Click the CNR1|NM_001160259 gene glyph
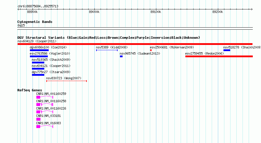Image resolution: width=261 pixels, height=143 pixels. point(45,97)
